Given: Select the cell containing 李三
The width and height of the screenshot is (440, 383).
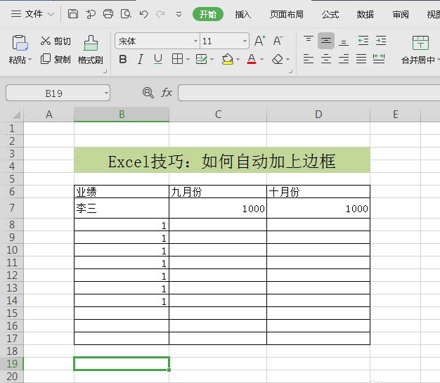Looking at the screenshot, I should tap(122, 208).
